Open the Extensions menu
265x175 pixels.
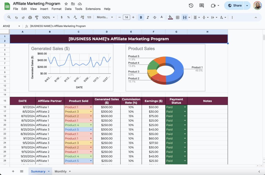93,9
